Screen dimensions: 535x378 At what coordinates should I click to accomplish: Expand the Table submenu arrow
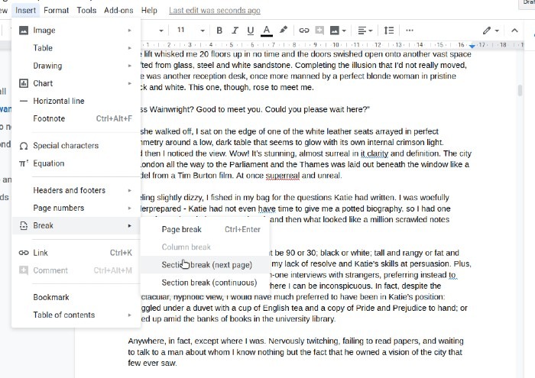(130, 48)
